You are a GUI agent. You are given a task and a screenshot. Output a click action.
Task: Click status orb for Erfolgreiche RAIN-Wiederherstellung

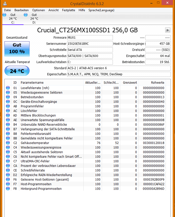(x=8, y=175)
